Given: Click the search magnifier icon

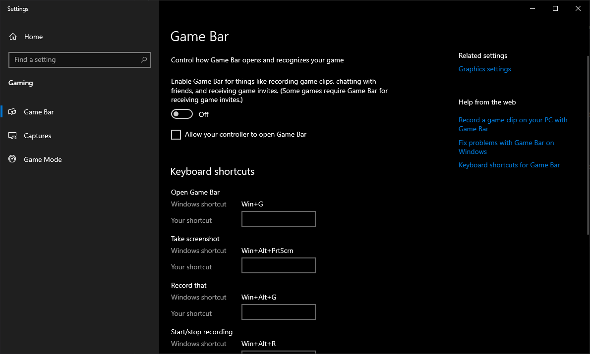Looking at the screenshot, I should [144, 60].
